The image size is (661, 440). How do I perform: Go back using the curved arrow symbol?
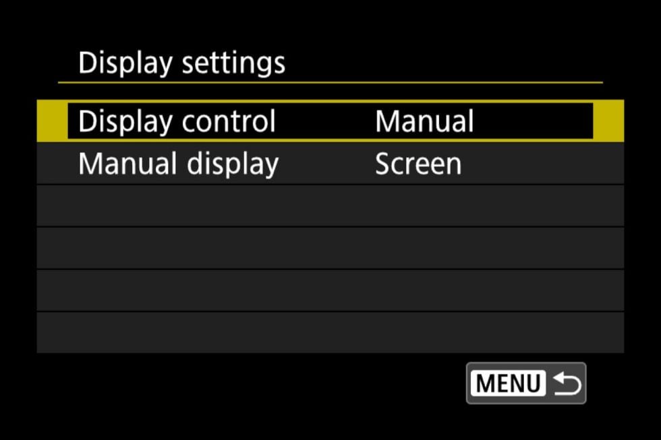[x=567, y=383]
